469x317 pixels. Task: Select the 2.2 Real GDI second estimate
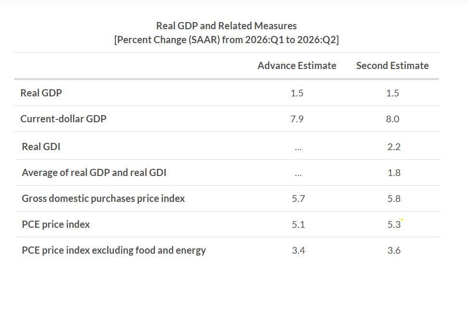(x=394, y=147)
